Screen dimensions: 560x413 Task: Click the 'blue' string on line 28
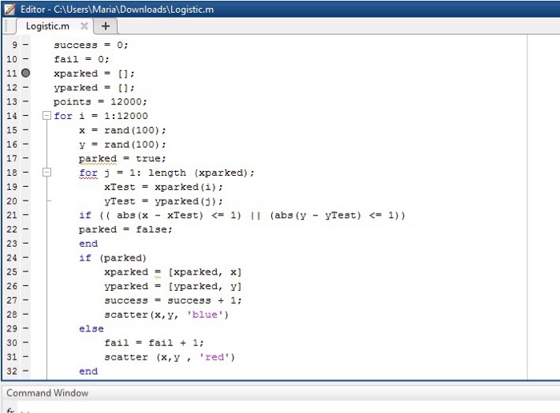pyautogui.click(x=205, y=315)
